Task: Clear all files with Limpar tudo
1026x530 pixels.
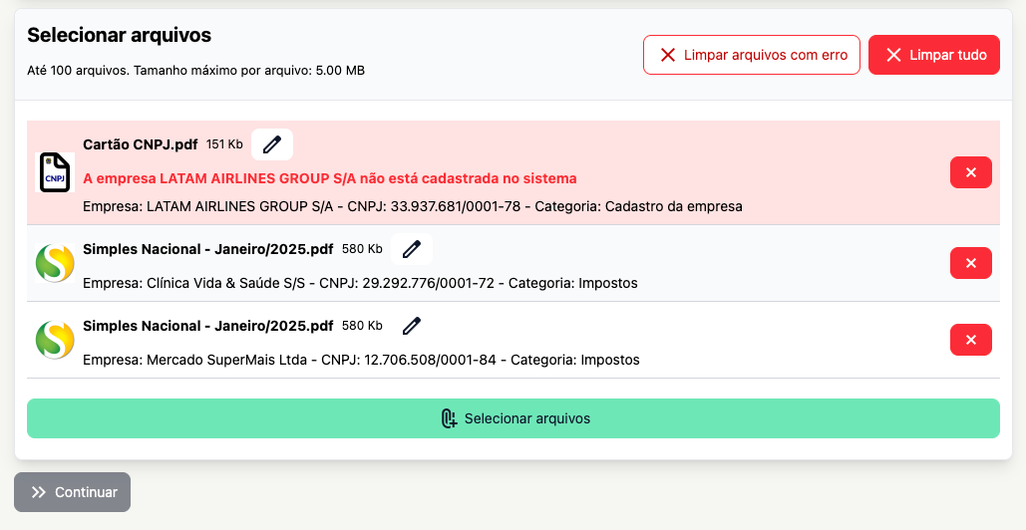Action: [933, 55]
